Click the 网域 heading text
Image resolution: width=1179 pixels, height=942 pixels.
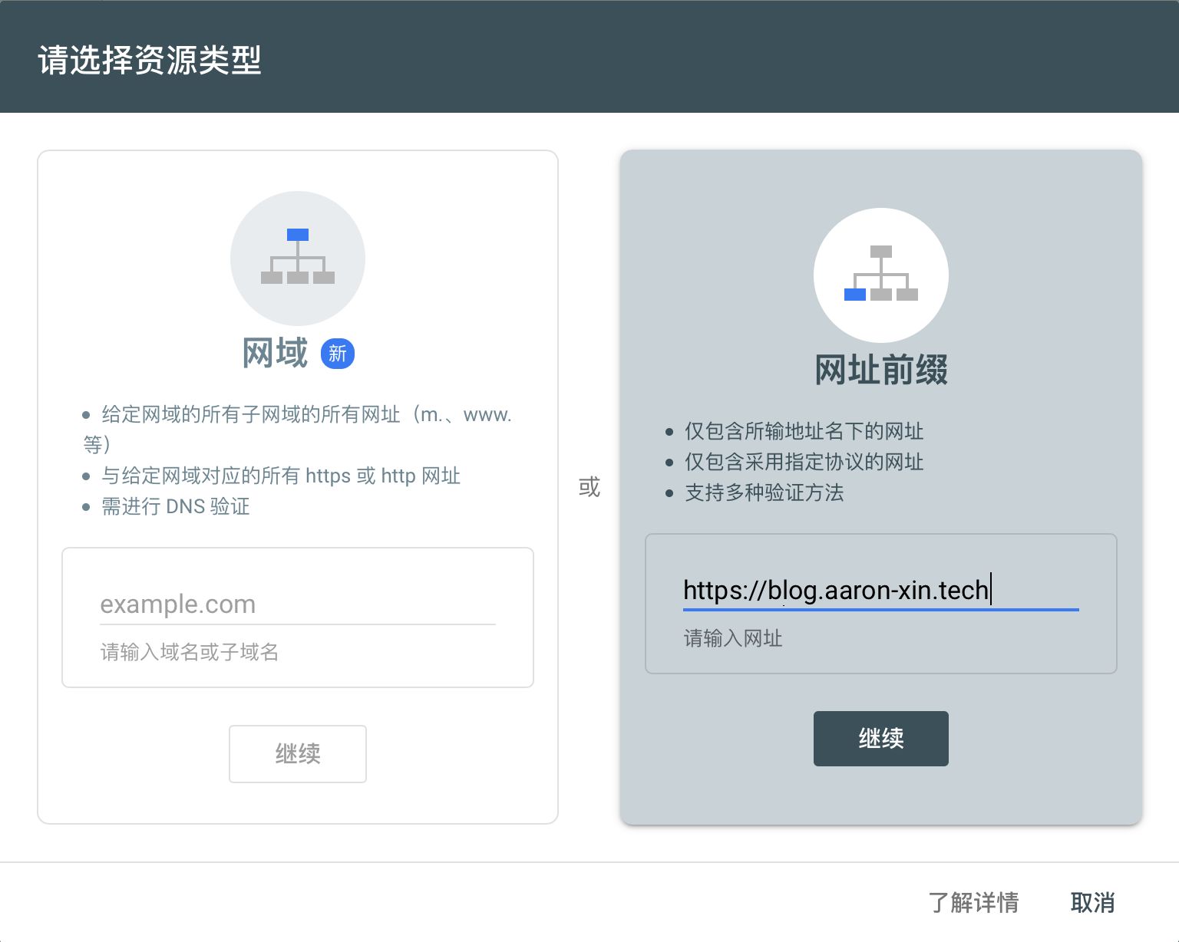[x=274, y=354]
